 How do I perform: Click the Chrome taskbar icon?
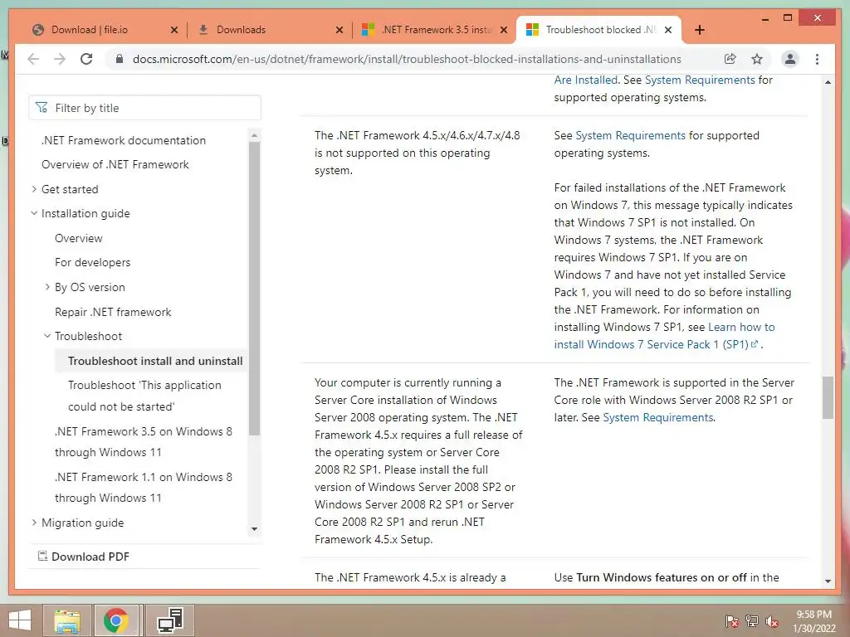tap(116, 620)
